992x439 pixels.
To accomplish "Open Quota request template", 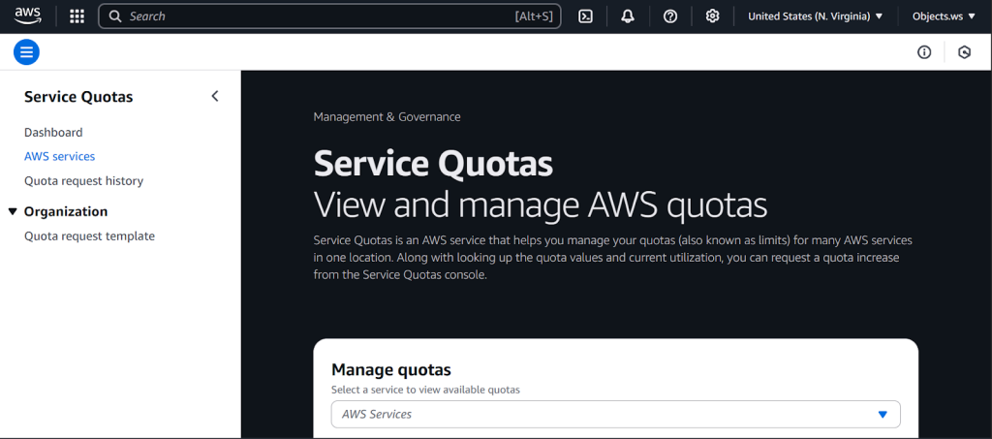I will point(89,236).
